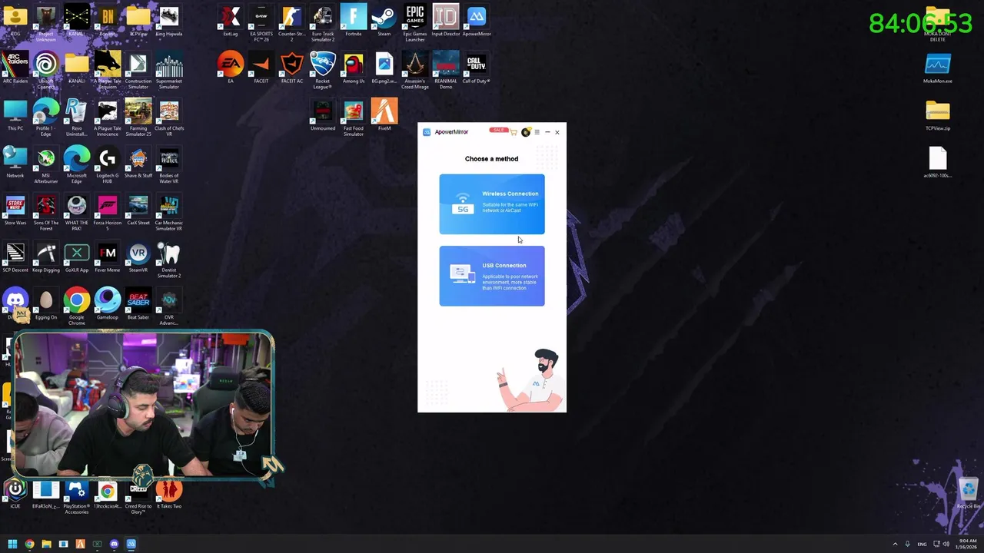Viewport: 984px width, 553px height.
Task: Select the Dentist Simulator 2 icon
Action: click(x=169, y=260)
